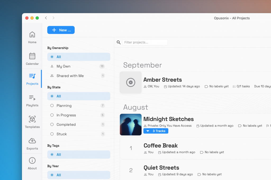
Task: Open the Calendar view icon
Action: tap(32, 56)
